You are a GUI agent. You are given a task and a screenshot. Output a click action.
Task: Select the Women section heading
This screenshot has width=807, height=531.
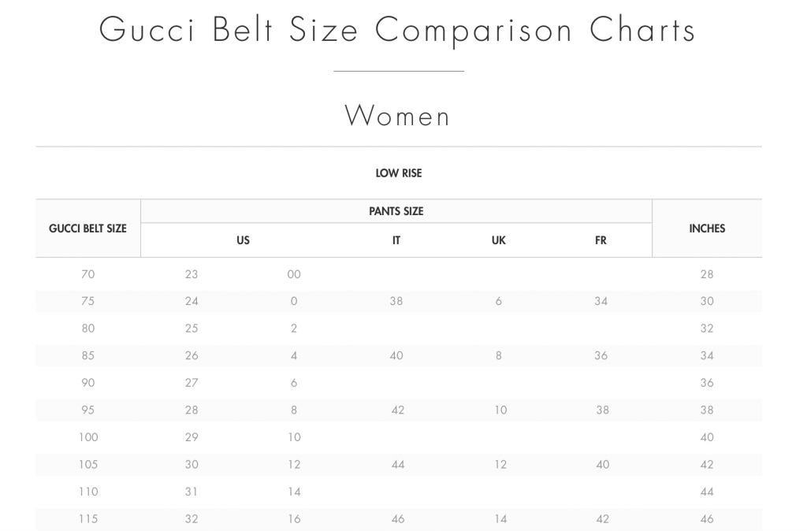pos(398,116)
